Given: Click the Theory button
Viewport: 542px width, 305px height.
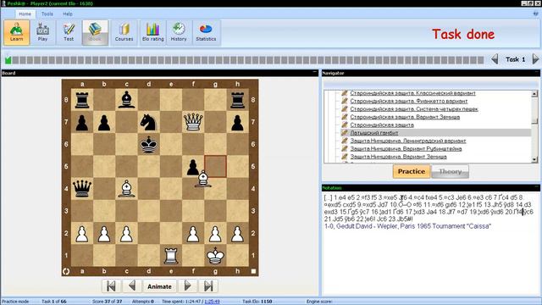Looking at the screenshot, I should (451, 171).
